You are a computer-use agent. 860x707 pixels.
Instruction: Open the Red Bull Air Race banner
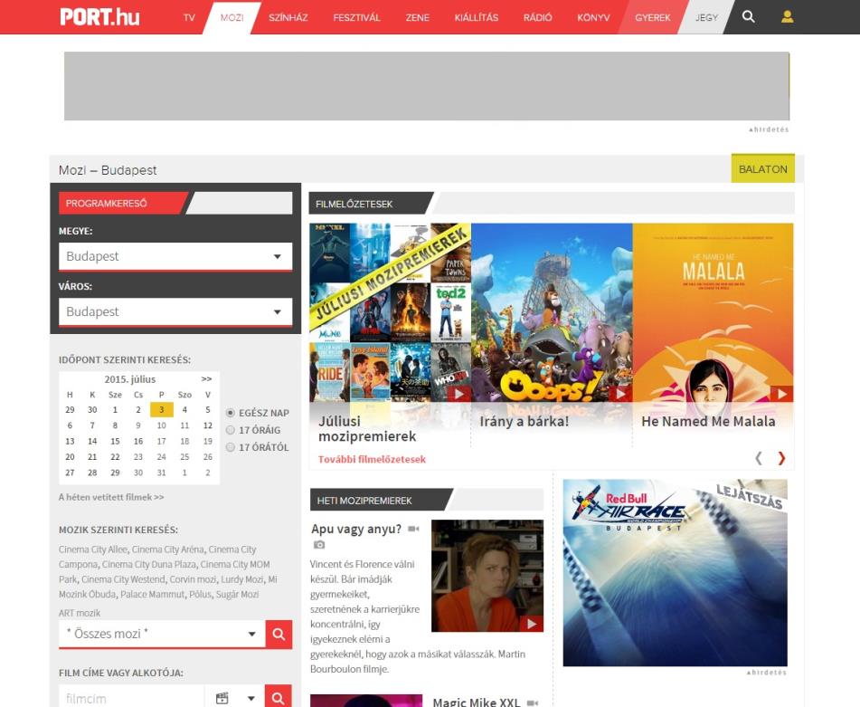coord(676,572)
